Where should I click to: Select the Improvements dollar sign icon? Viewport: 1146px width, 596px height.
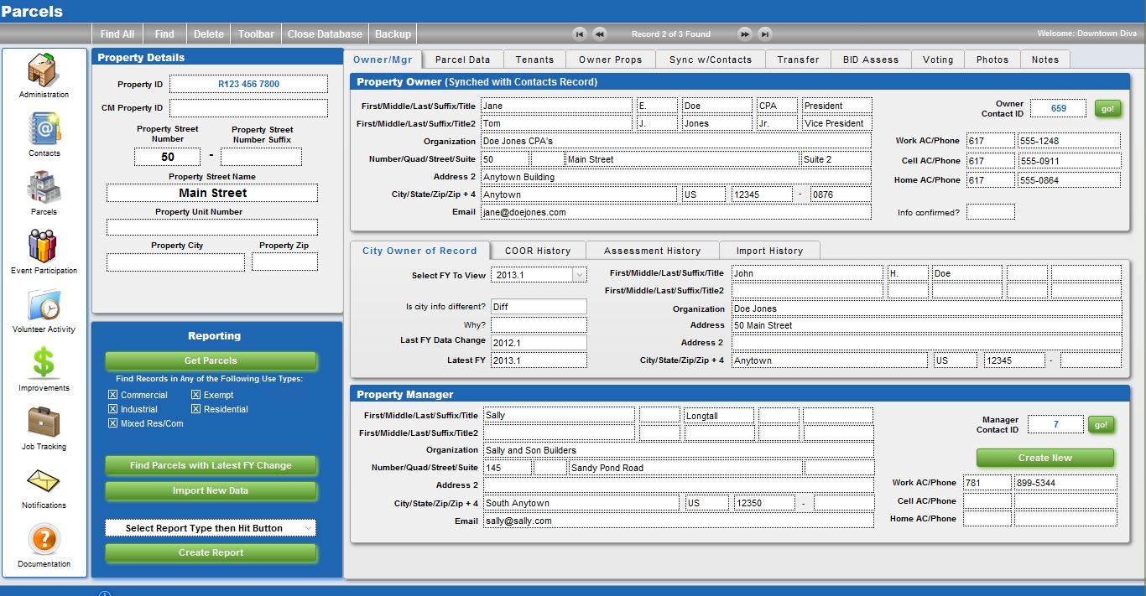click(44, 363)
